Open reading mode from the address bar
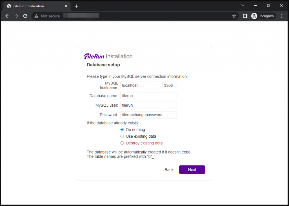 [x=245, y=16]
